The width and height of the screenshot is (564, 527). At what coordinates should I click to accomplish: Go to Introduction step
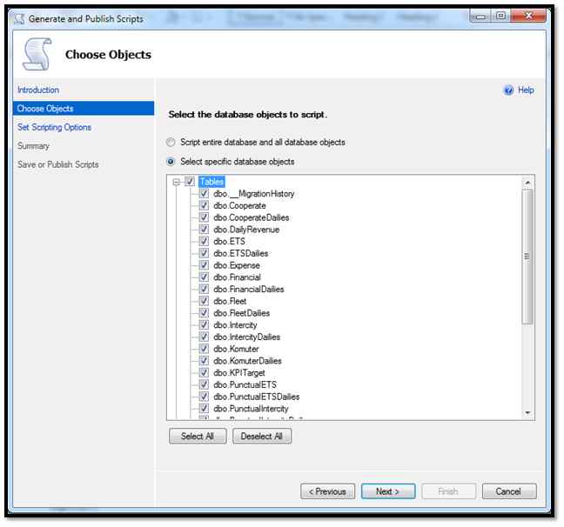tap(38, 90)
